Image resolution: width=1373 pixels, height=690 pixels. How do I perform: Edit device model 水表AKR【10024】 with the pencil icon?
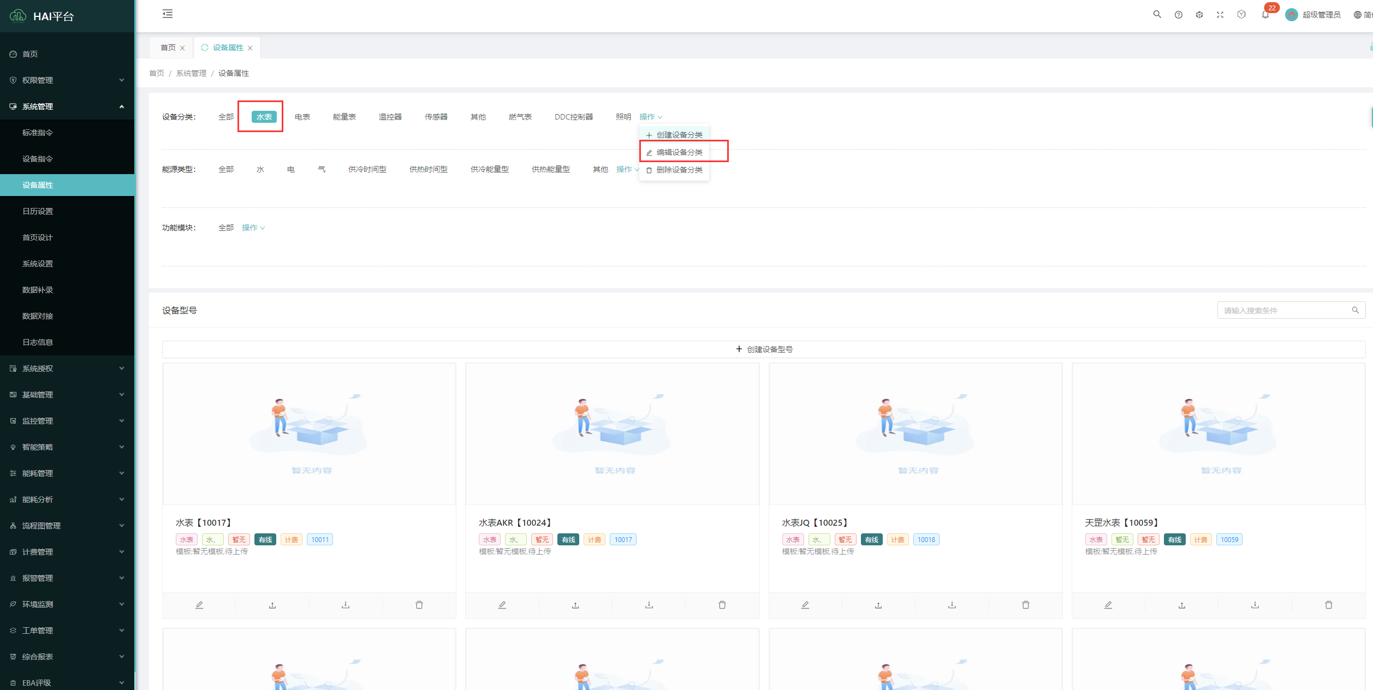tap(502, 605)
